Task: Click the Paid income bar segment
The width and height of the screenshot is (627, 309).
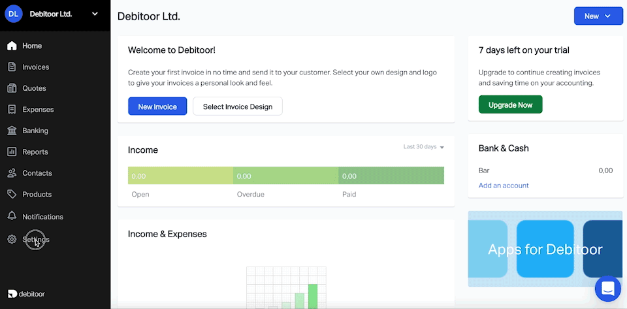Action: pos(391,176)
